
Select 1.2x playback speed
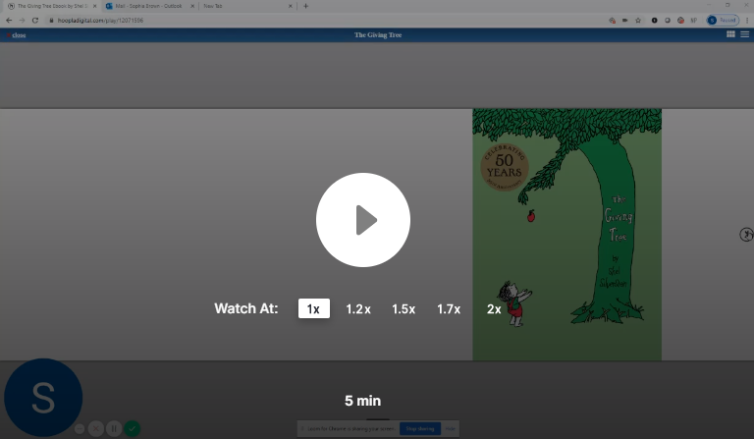click(358, 308)
